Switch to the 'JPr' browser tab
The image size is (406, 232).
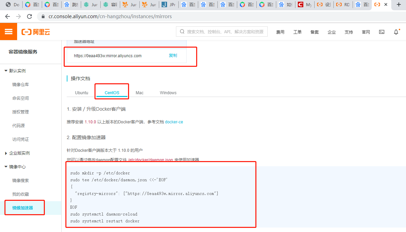coord(169,4)
